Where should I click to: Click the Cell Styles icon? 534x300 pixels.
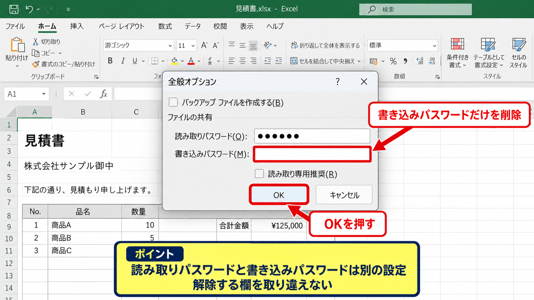(x=519, y=44)
